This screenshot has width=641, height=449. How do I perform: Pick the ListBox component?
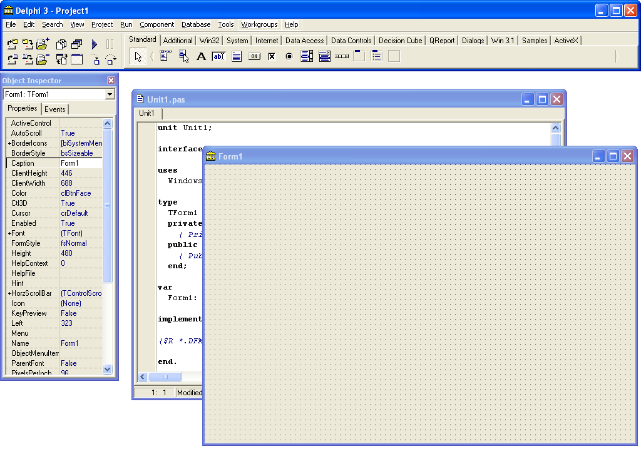point(307,56)
